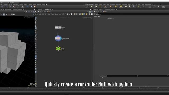Viewport: 169px width, 95px height.
Task: Create a Caustic Light from the shelf
Action: pyautogui.click(x=134, y=7)
